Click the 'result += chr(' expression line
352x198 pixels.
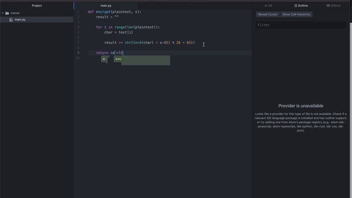(x=150, y=43)
